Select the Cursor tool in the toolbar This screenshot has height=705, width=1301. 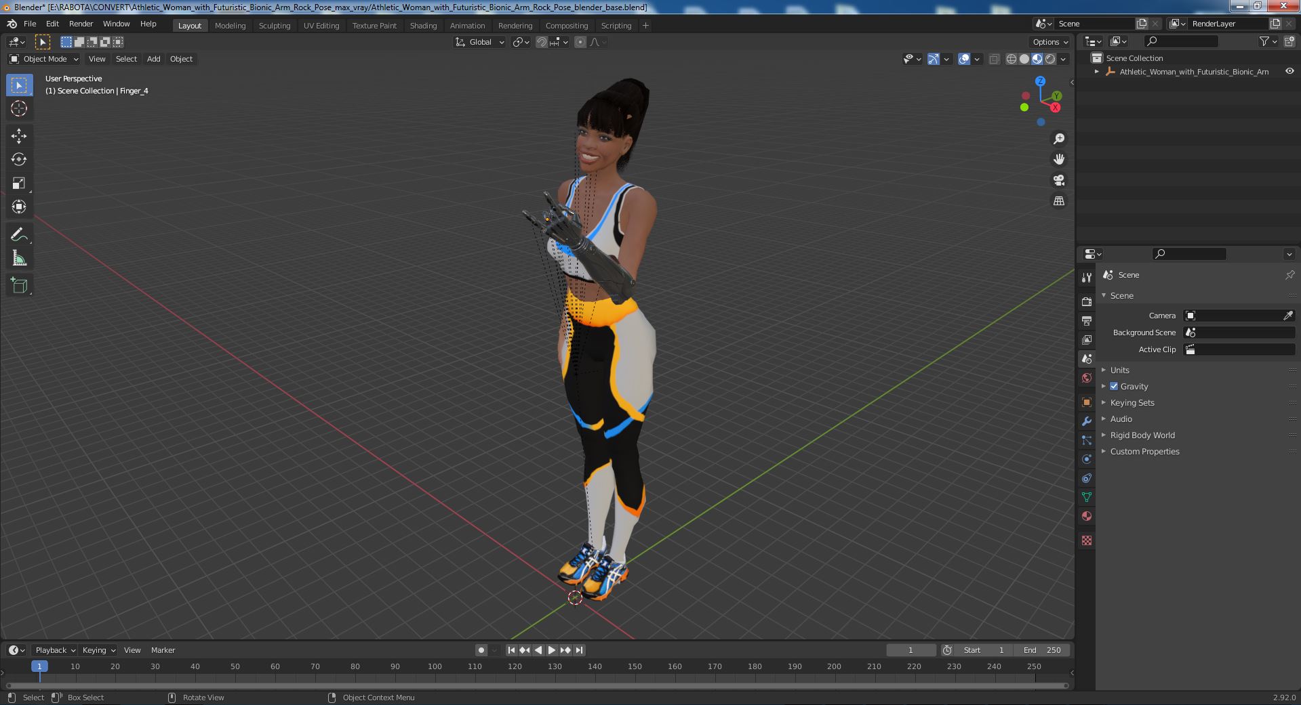click(19, 108)
